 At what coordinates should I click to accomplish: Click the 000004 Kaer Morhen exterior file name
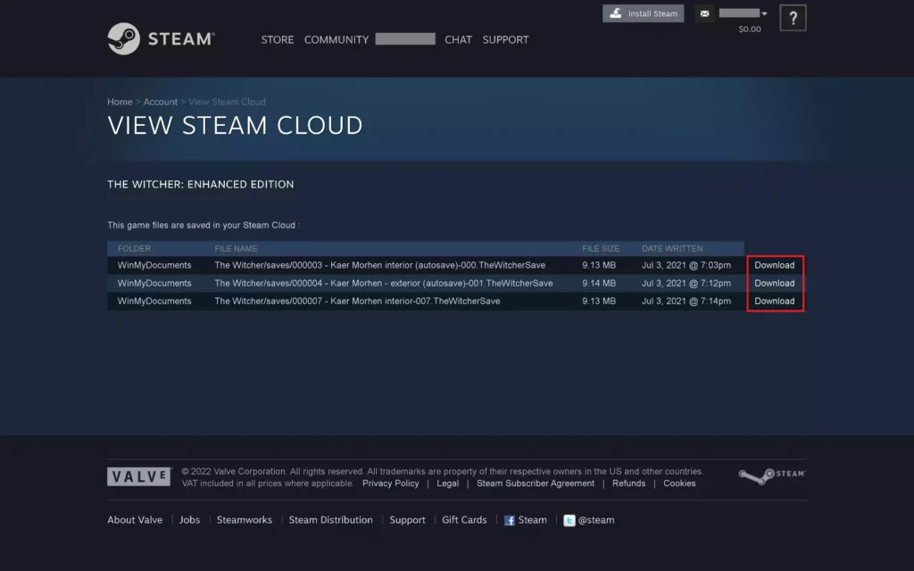coord(384,283)
